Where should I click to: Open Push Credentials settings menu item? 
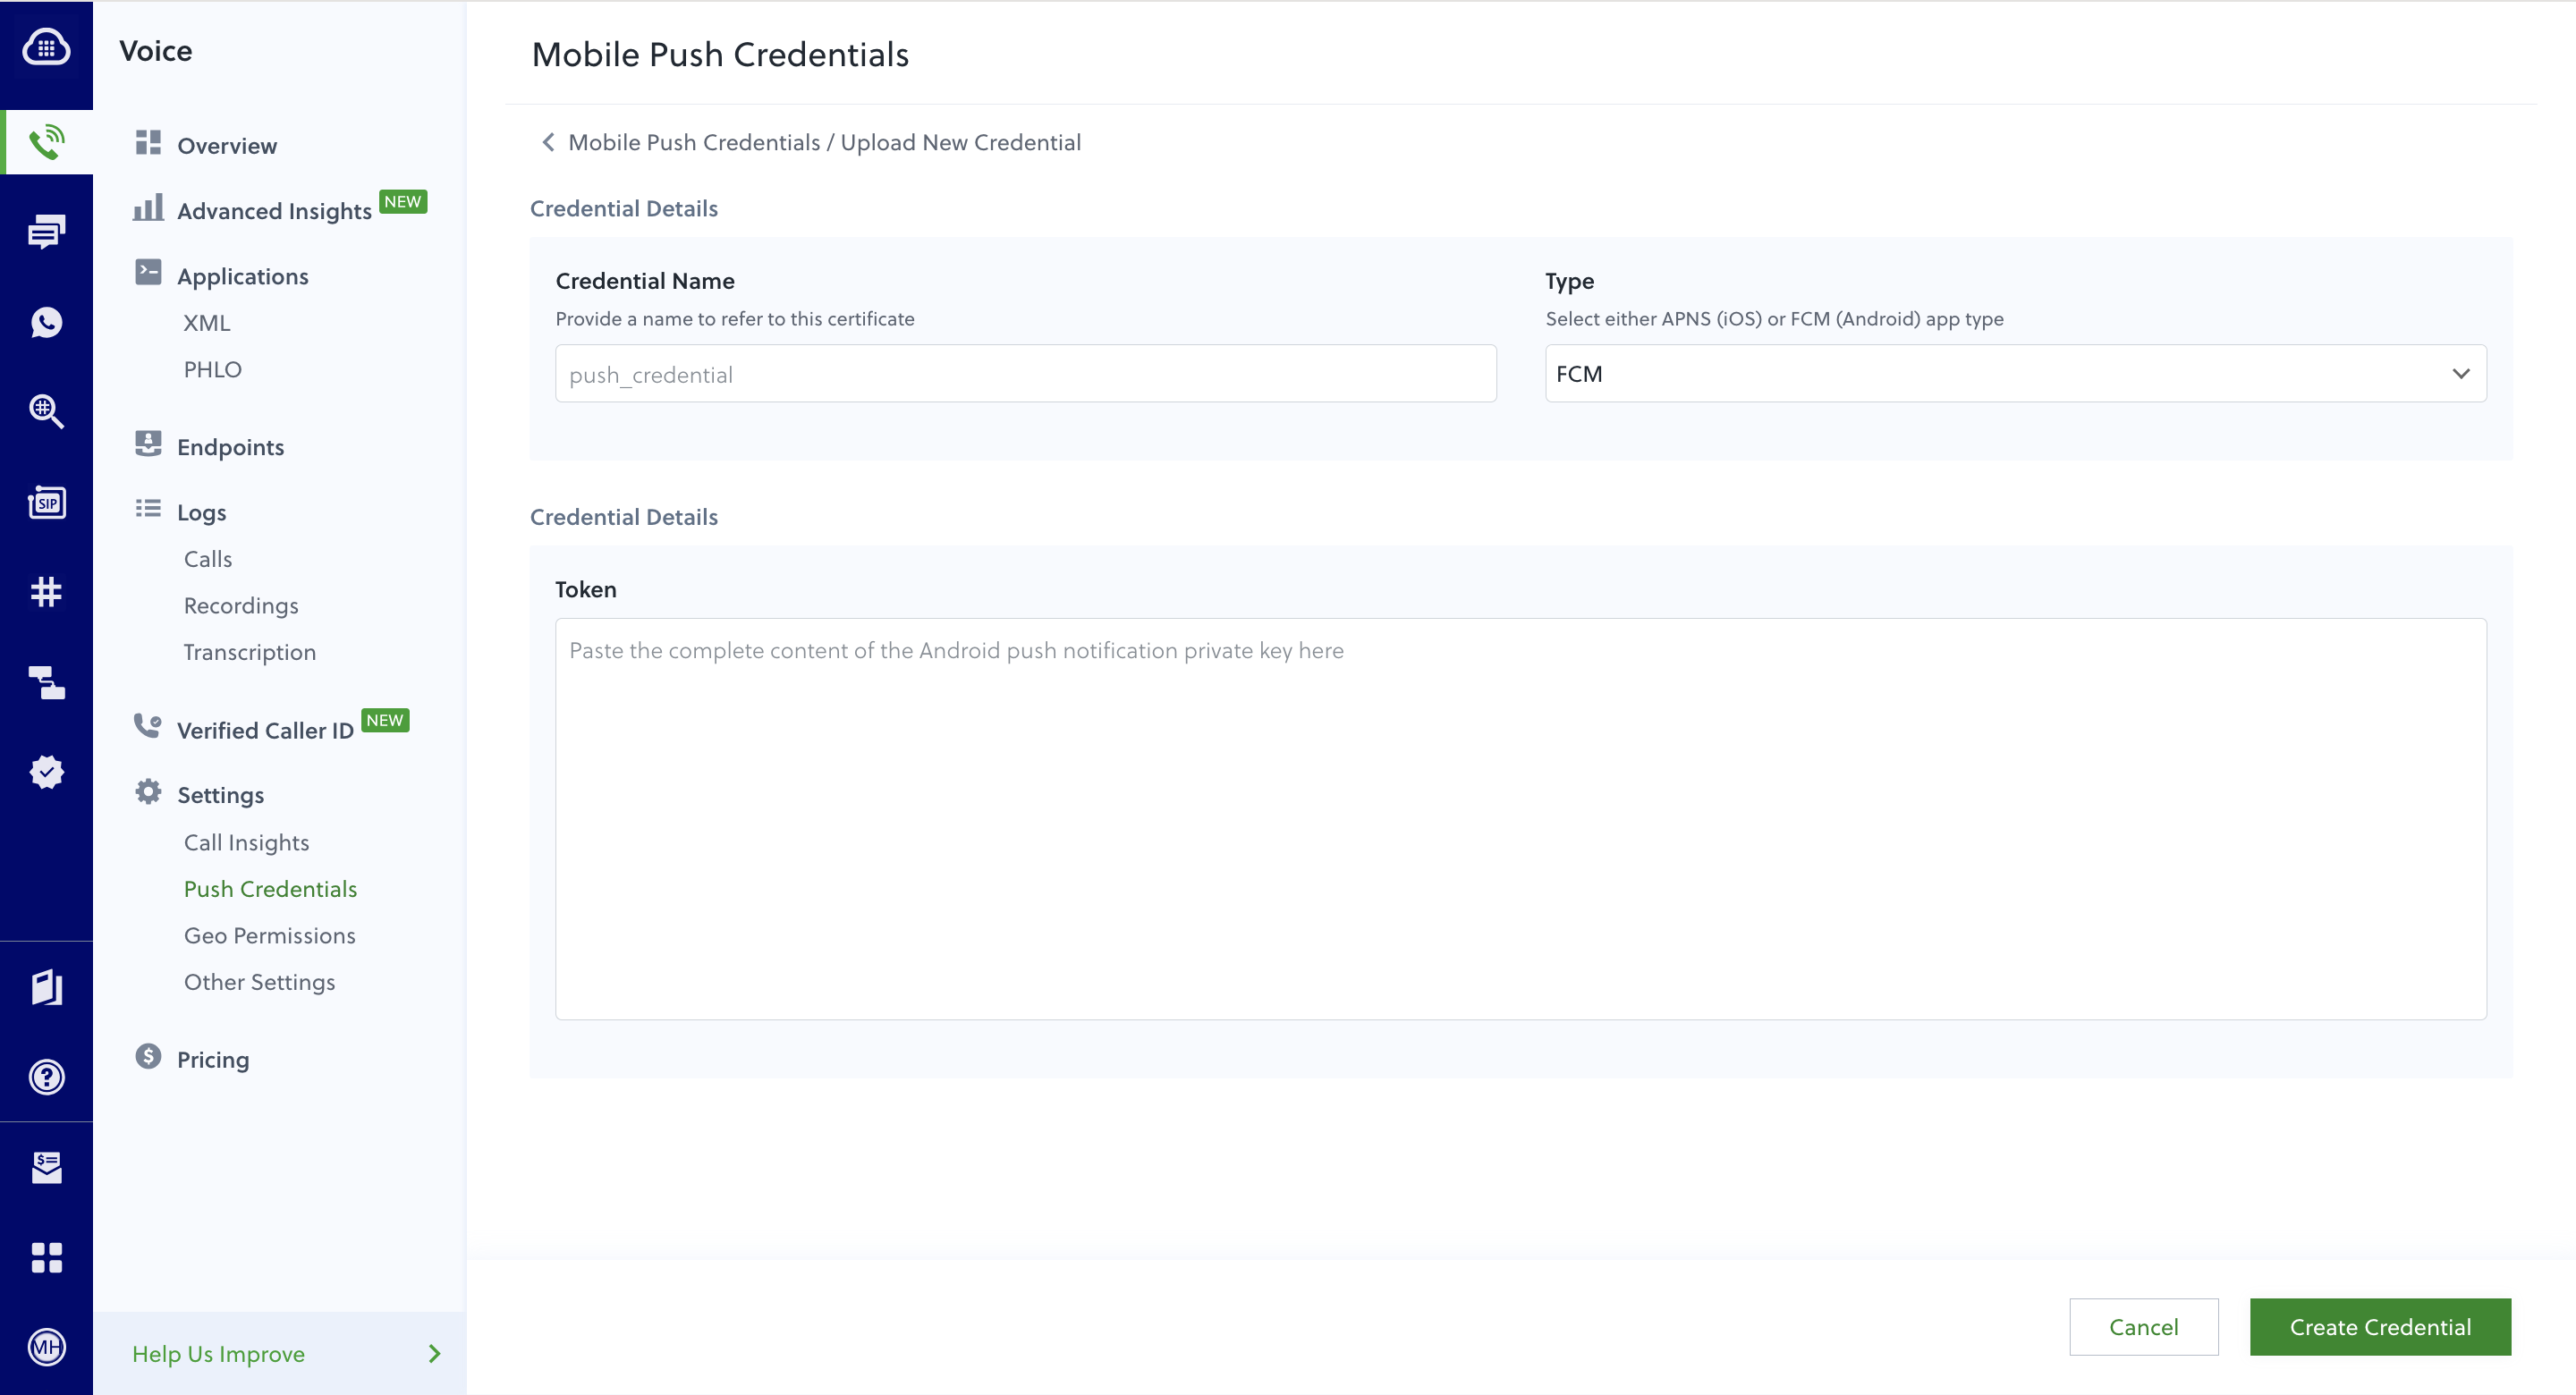(x=270, y=889)
